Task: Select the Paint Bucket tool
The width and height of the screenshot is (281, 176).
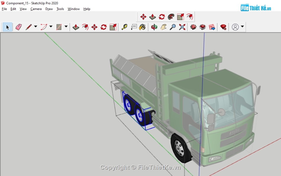Action: 143,27
